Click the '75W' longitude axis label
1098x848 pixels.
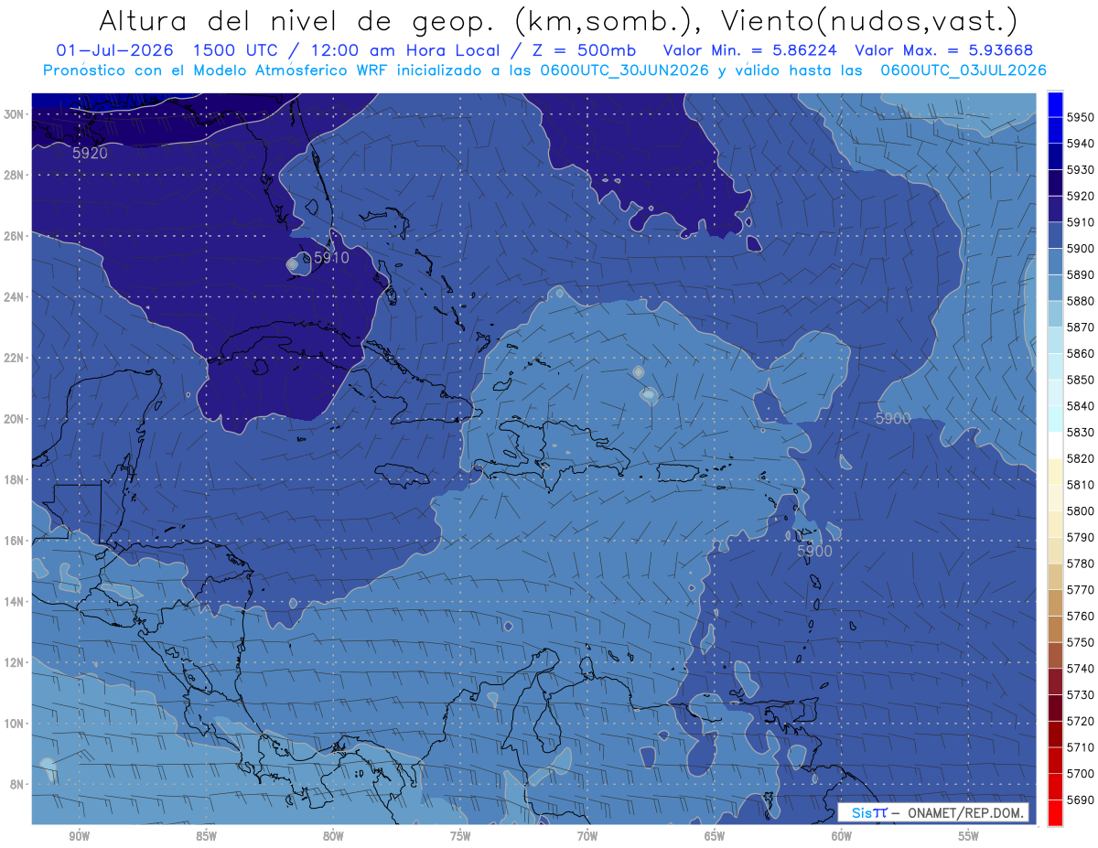[460, 837]
